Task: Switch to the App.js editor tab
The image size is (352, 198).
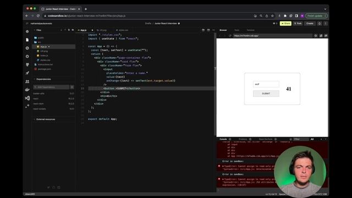Action: [x=83, y=30]
